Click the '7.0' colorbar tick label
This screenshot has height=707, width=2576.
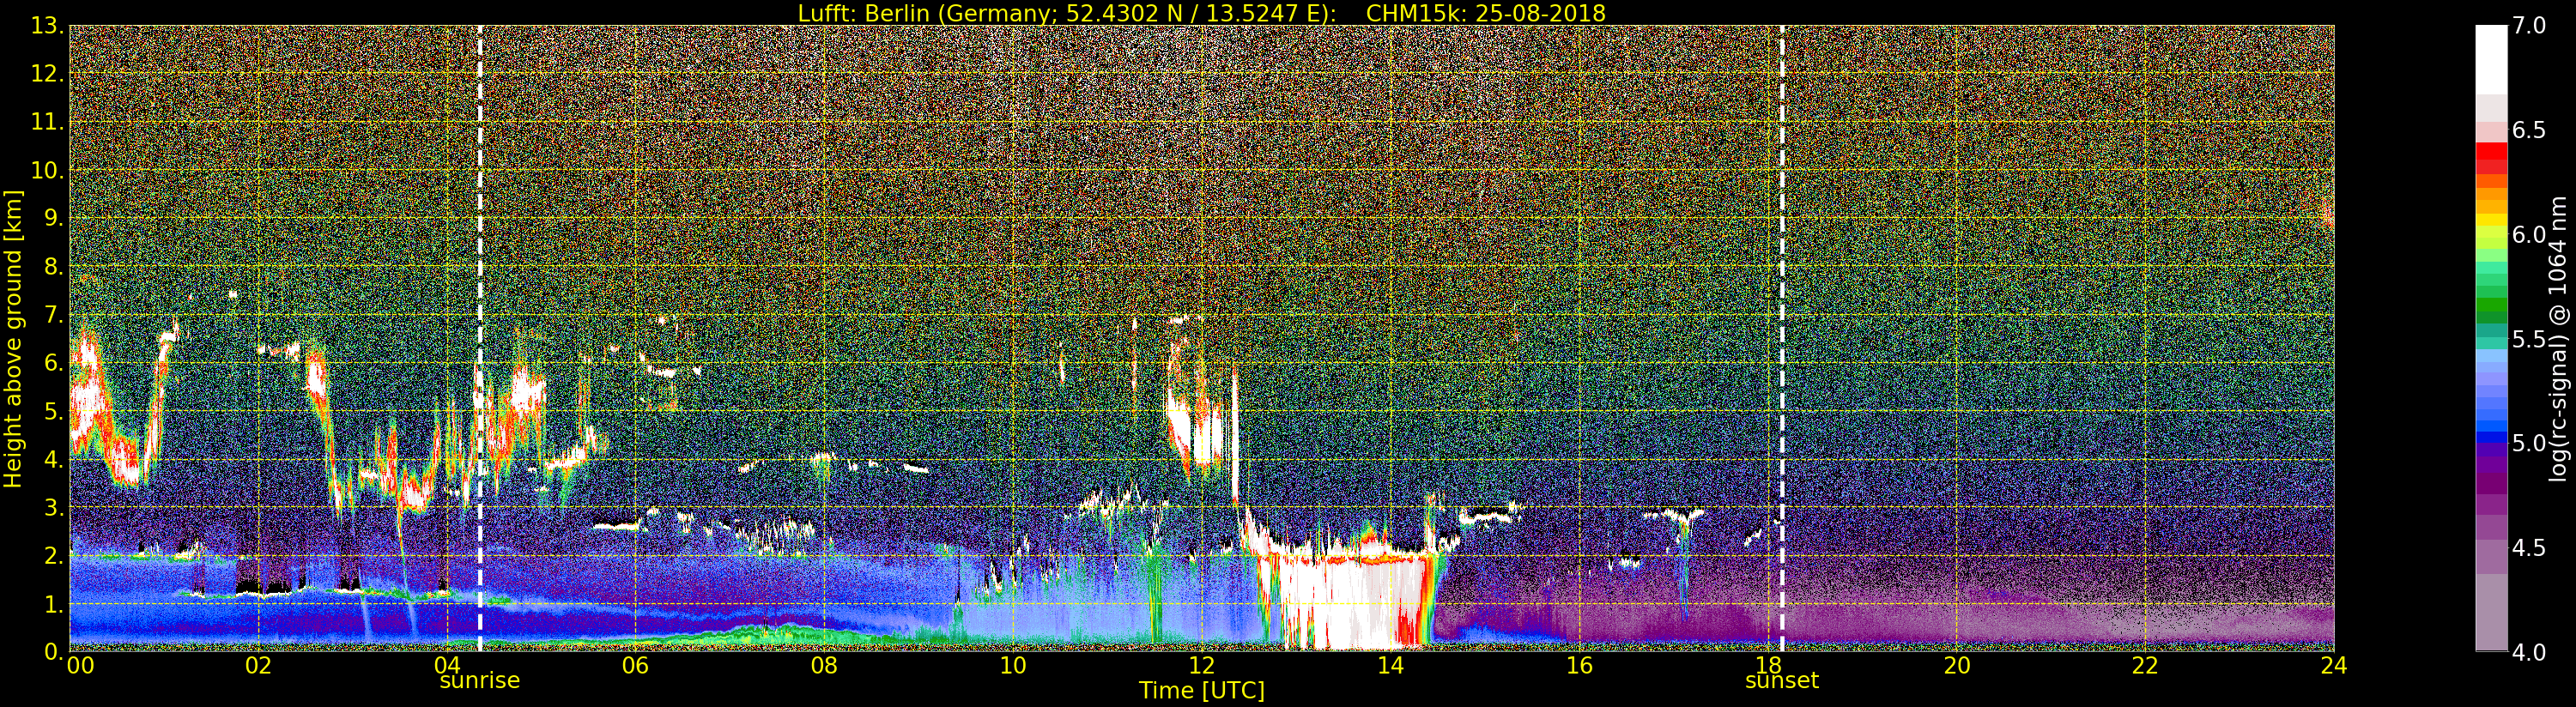pyautogui.click(x=2529, y=26)
